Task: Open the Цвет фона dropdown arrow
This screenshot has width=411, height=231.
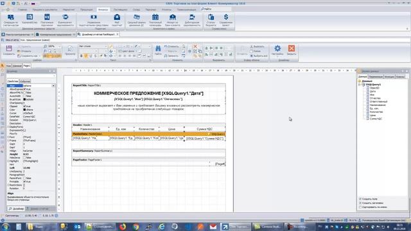Action: point(136,51)
